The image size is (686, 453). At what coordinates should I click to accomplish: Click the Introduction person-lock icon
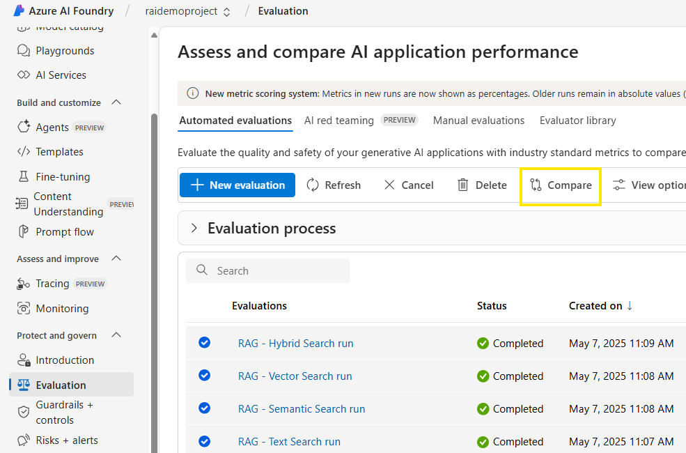[x=24, y=360]
